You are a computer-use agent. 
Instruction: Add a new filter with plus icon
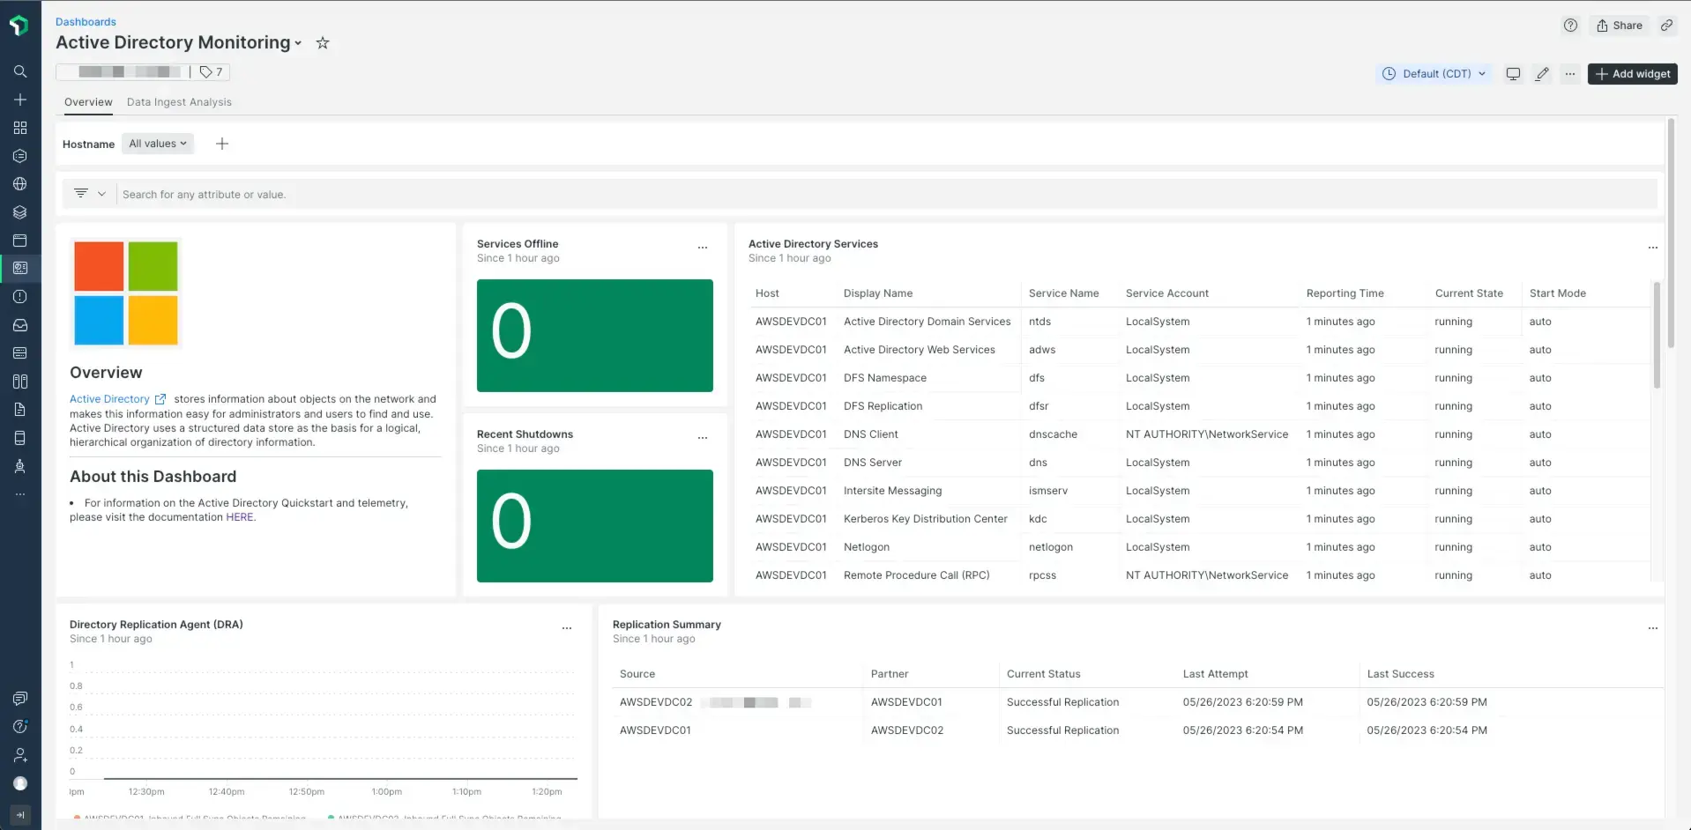coord(222,144)
